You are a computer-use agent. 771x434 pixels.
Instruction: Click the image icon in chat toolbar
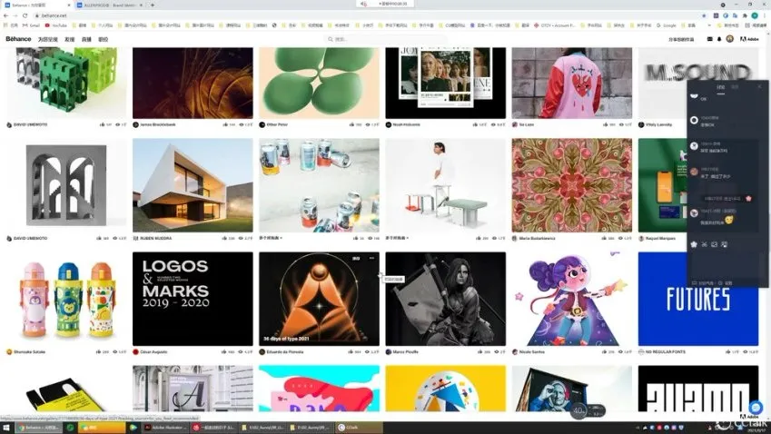point(715,244)
